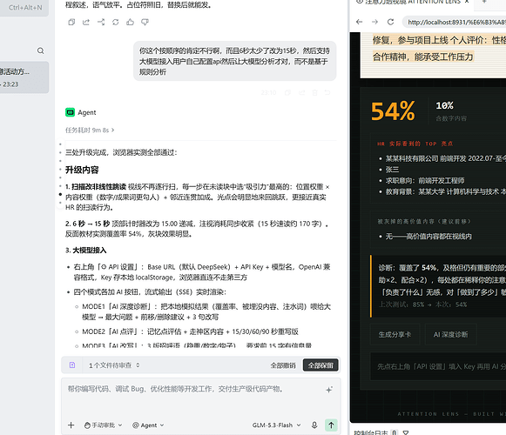506x435 pixels.
Task: Click the user message bubble
Action: coord(234,61)
